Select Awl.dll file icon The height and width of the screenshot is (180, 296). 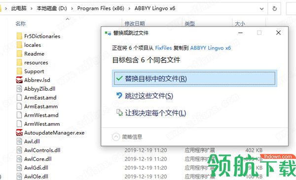(x=19, y=142)
